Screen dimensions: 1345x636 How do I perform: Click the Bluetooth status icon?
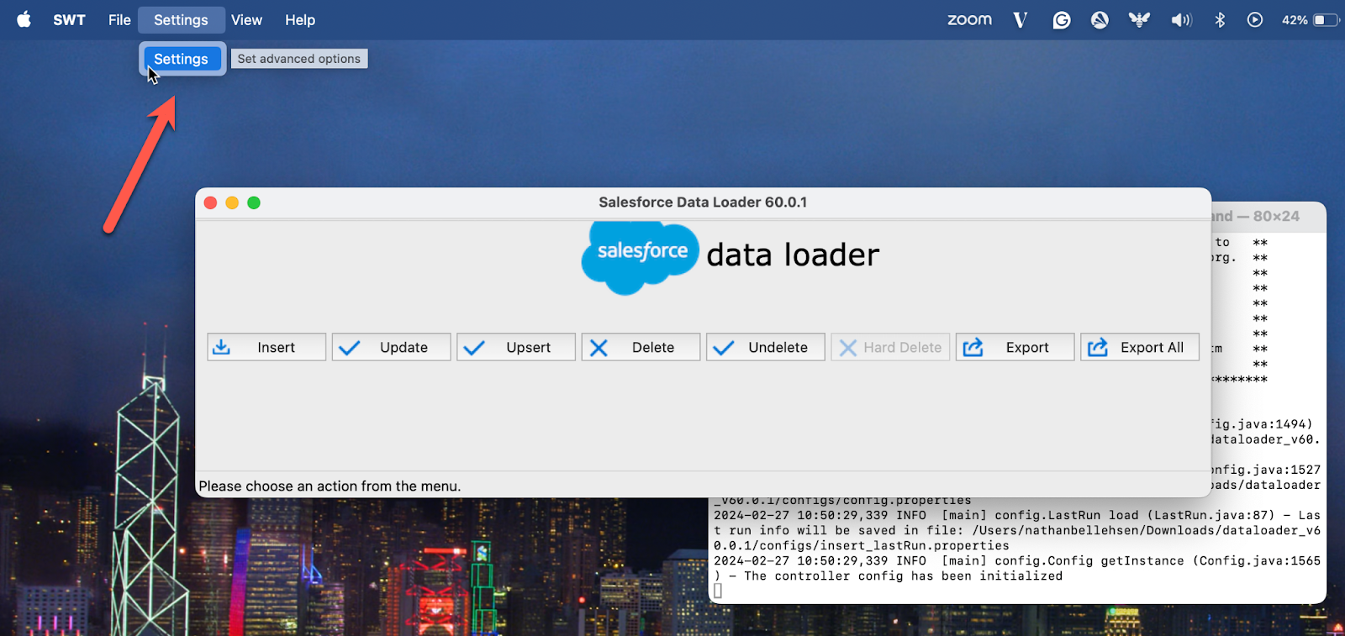[x=1220, y=19]
